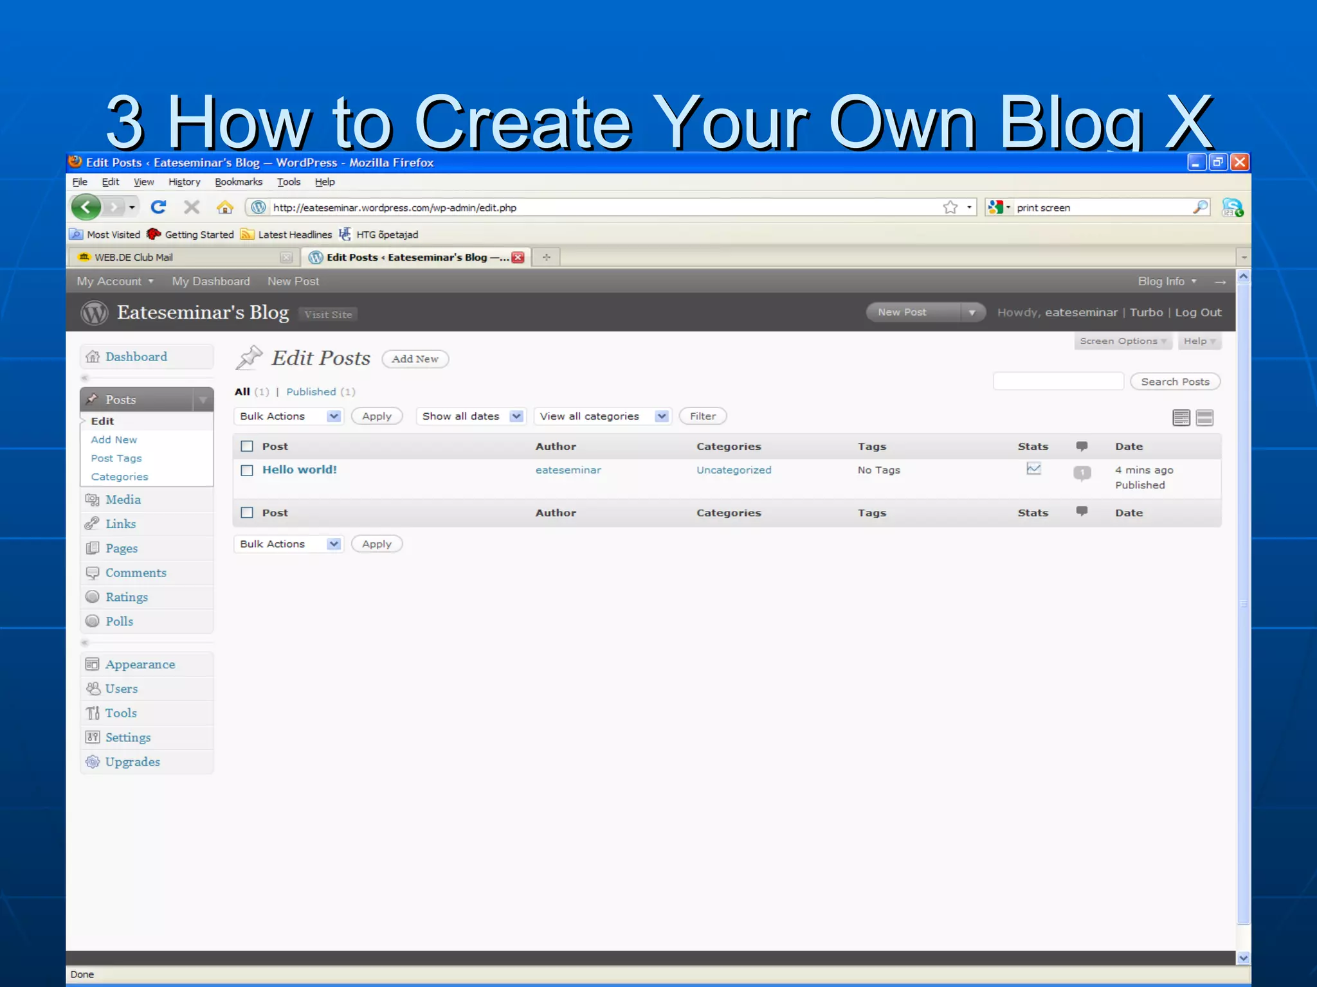Viewport: 1317px width, 987px height.
Task: Check the Hello world! post checkbox
Action: click(x=247, y=470)
